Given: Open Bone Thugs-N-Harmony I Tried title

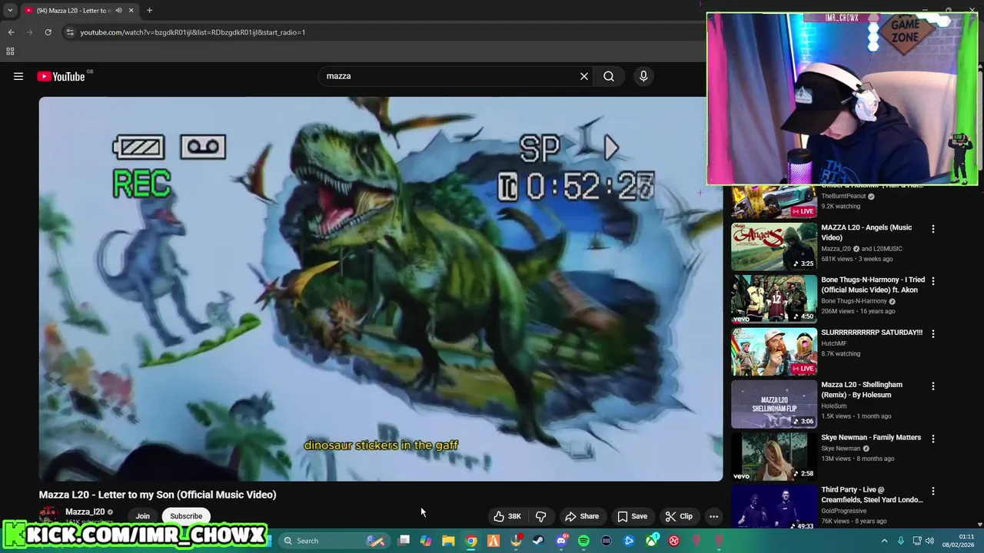Looking at the screenshot, I should pyautogui.click(x=873, y=285).
